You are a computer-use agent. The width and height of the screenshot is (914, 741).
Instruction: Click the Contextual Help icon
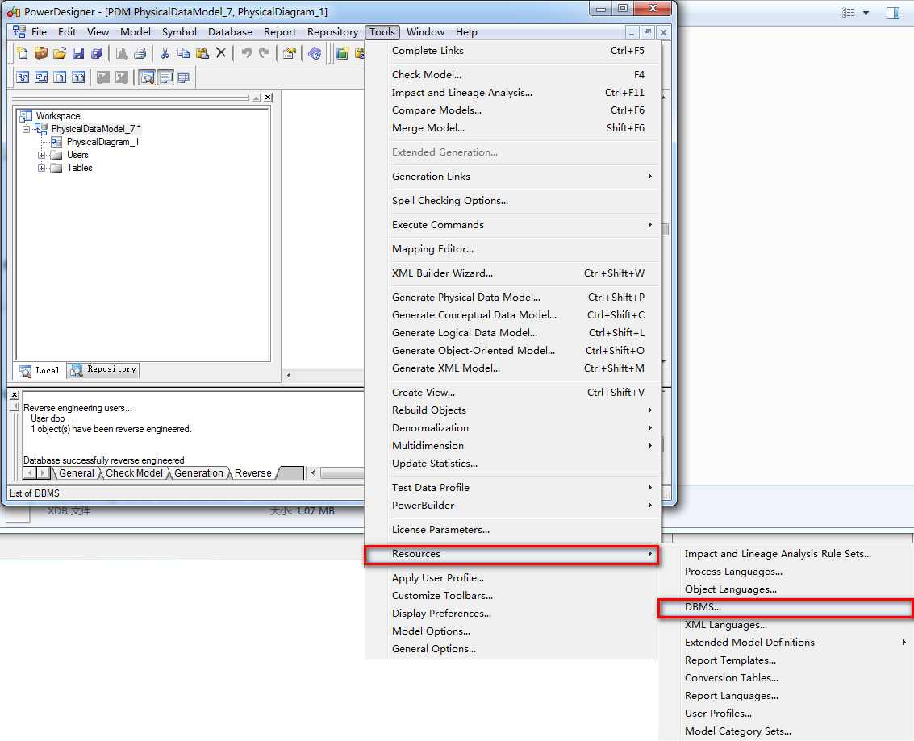tap(315, 53)
